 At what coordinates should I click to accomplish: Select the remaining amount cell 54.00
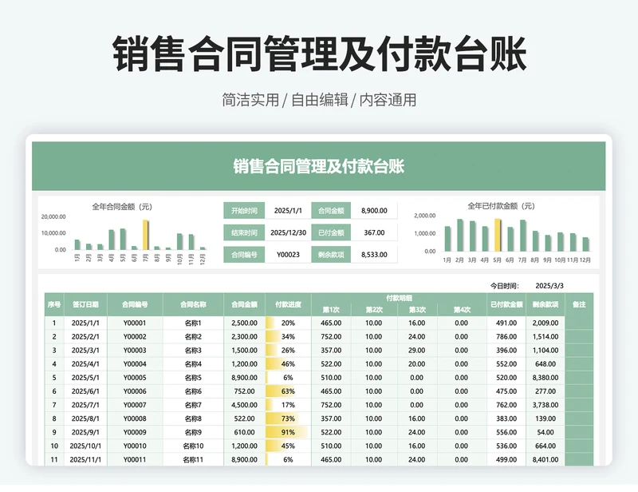(x=545, y=432)
